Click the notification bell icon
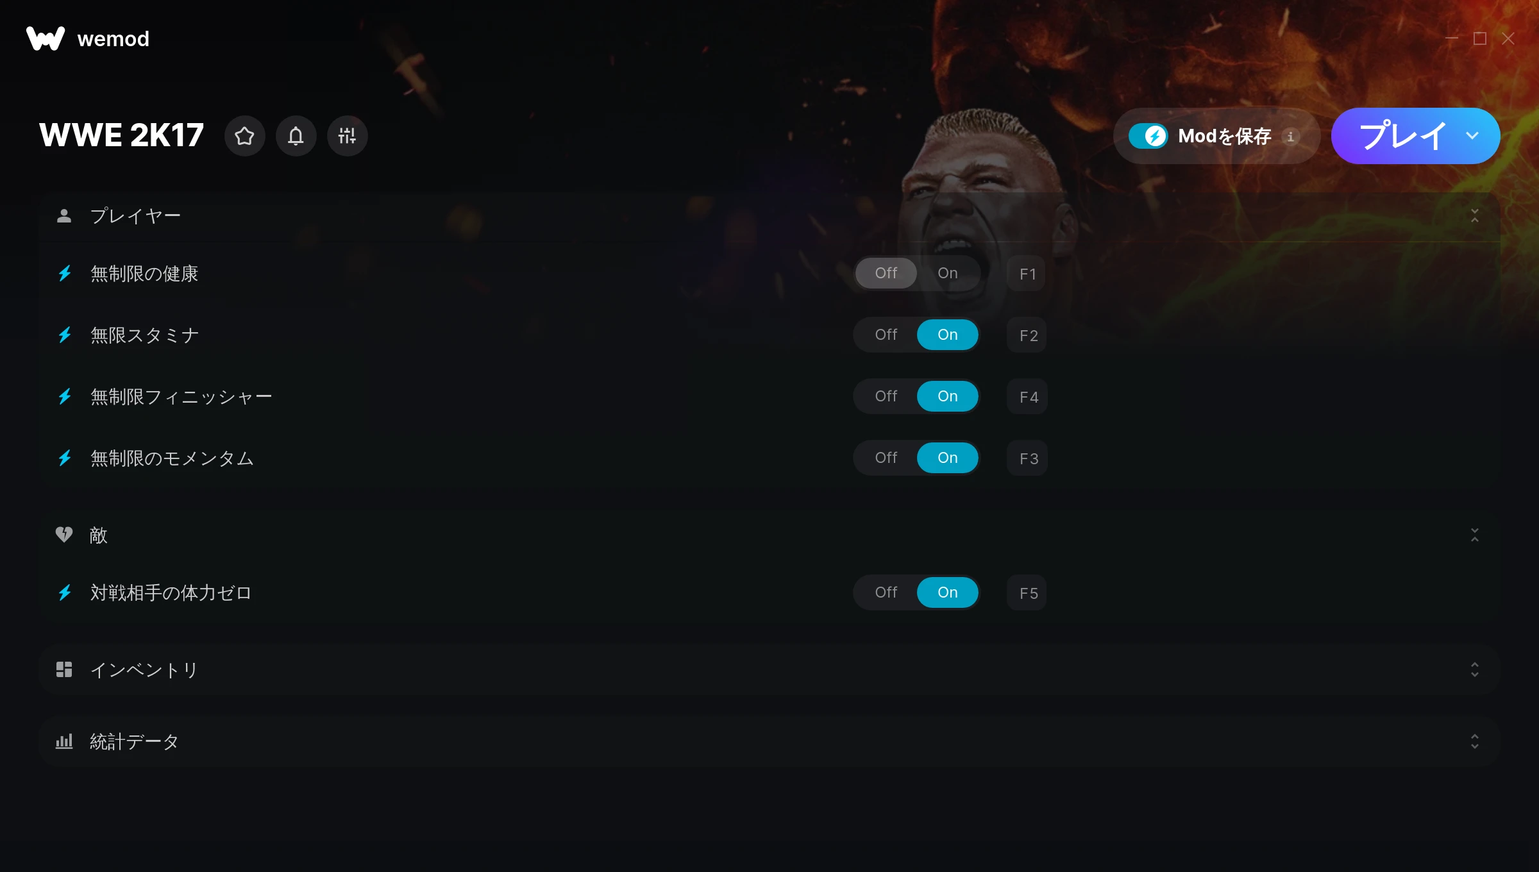 (x=296, y=136)
